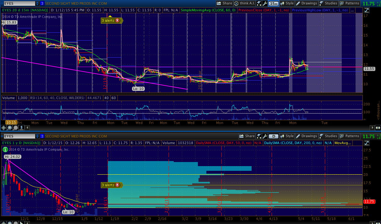This screenshot has height=224, width=381.
Task: Open the lower chart EYES symbol dropdown
Action: pos(37,136)
